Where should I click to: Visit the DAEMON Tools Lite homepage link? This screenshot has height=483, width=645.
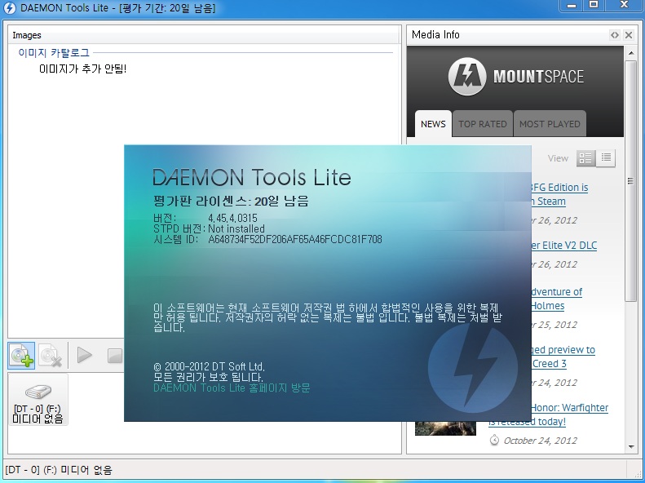tap(232, 388)
